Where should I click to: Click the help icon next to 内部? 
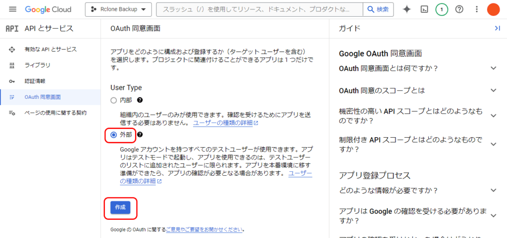[x=140, y=100]
